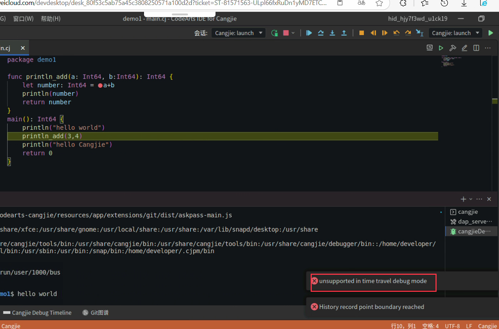Viewport: 499px width, 329px height.
Task: Click the Cangjie status bar item on the left
Action: coord(11,326)
